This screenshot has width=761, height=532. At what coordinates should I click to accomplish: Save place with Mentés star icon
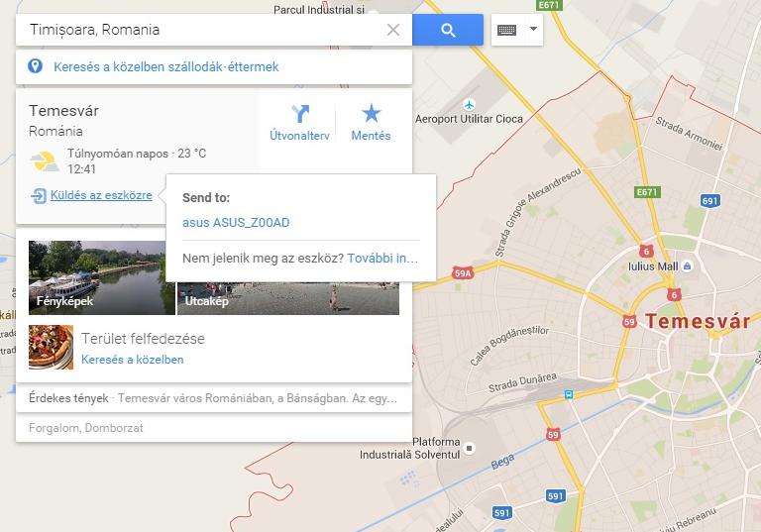click(371, 122)
